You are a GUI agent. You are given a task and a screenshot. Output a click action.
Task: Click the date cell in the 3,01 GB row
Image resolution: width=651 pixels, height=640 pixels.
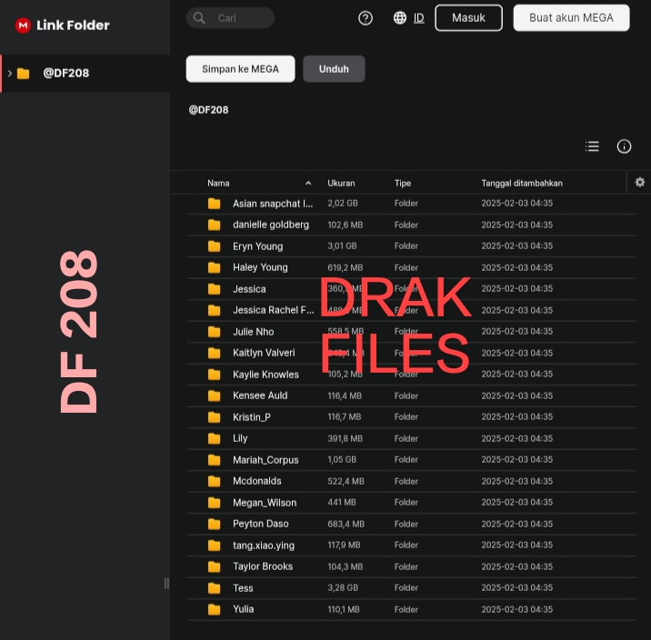pyautogui.click(x=517, y=245)
